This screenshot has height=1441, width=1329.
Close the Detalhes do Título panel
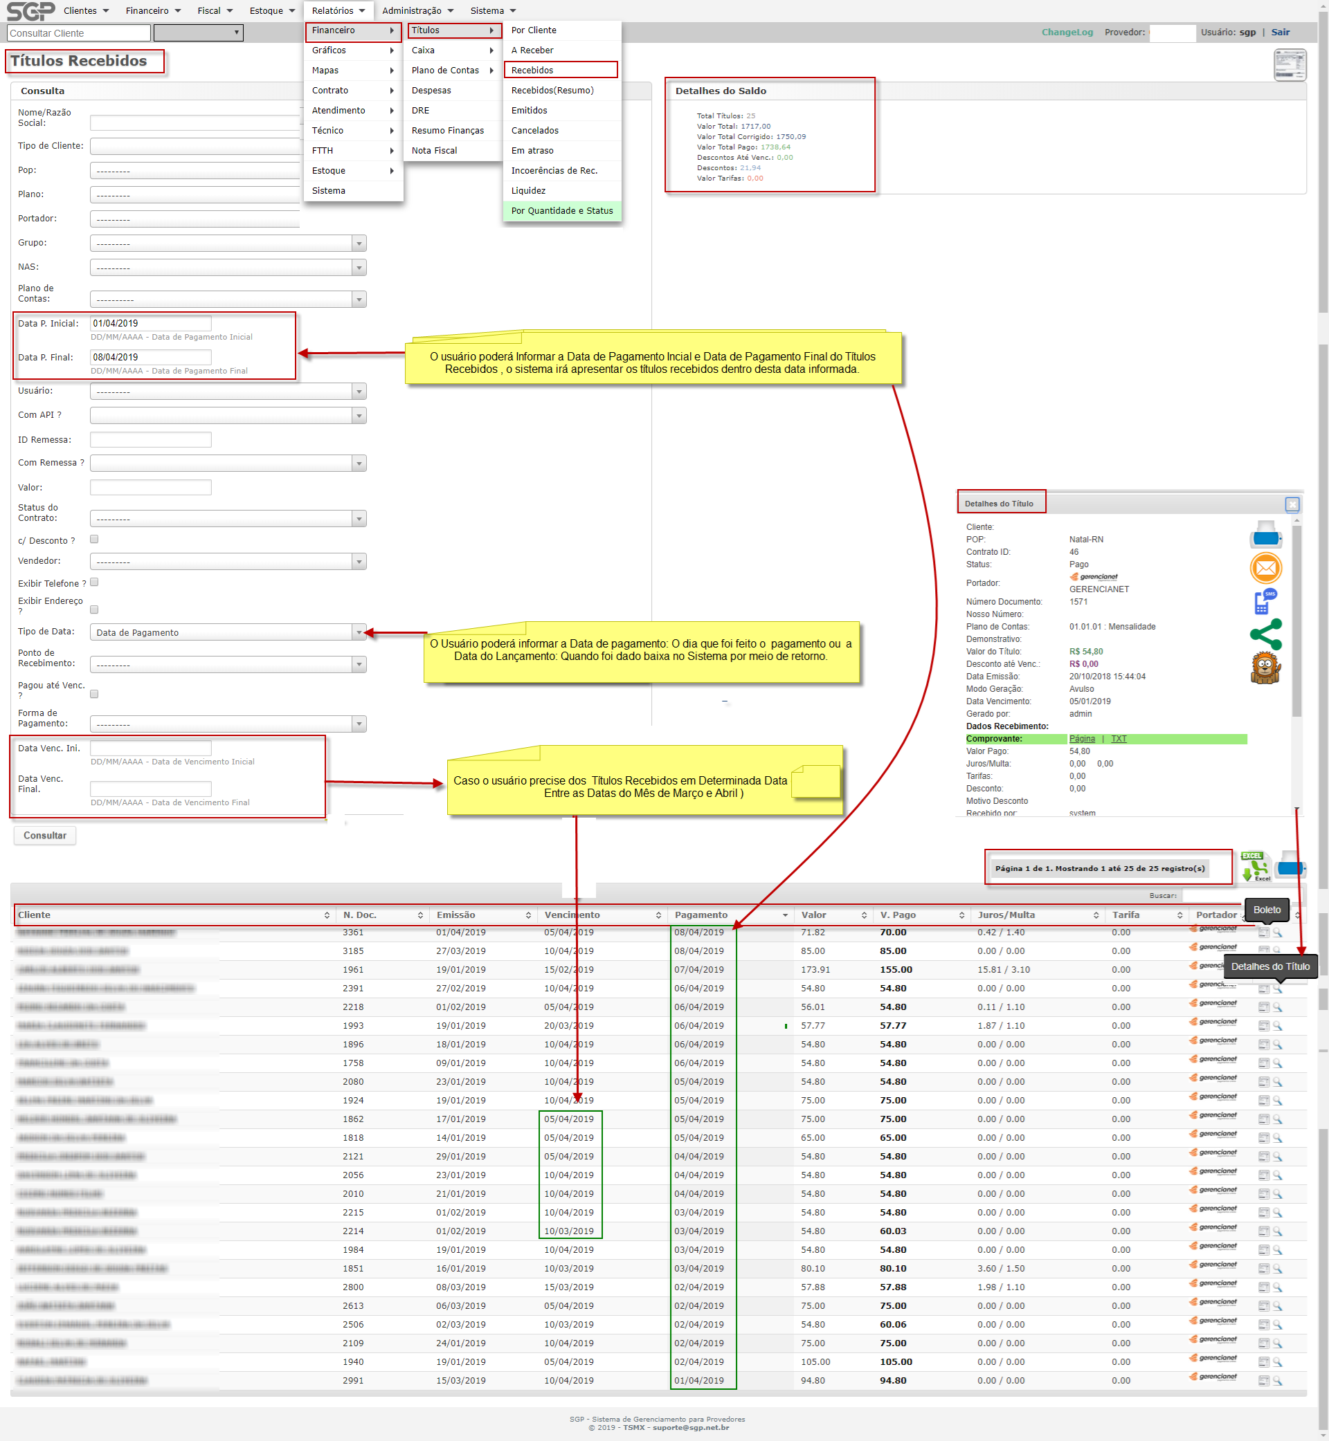pyautogui.click(x=1292, y=504)
